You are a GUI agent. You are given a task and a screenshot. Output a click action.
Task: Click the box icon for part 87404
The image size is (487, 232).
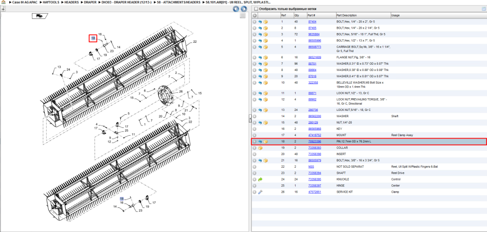265,22
